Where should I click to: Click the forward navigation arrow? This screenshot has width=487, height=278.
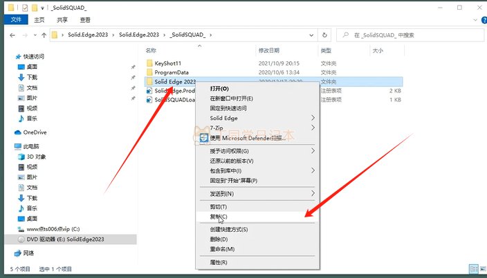coord(25,35)
